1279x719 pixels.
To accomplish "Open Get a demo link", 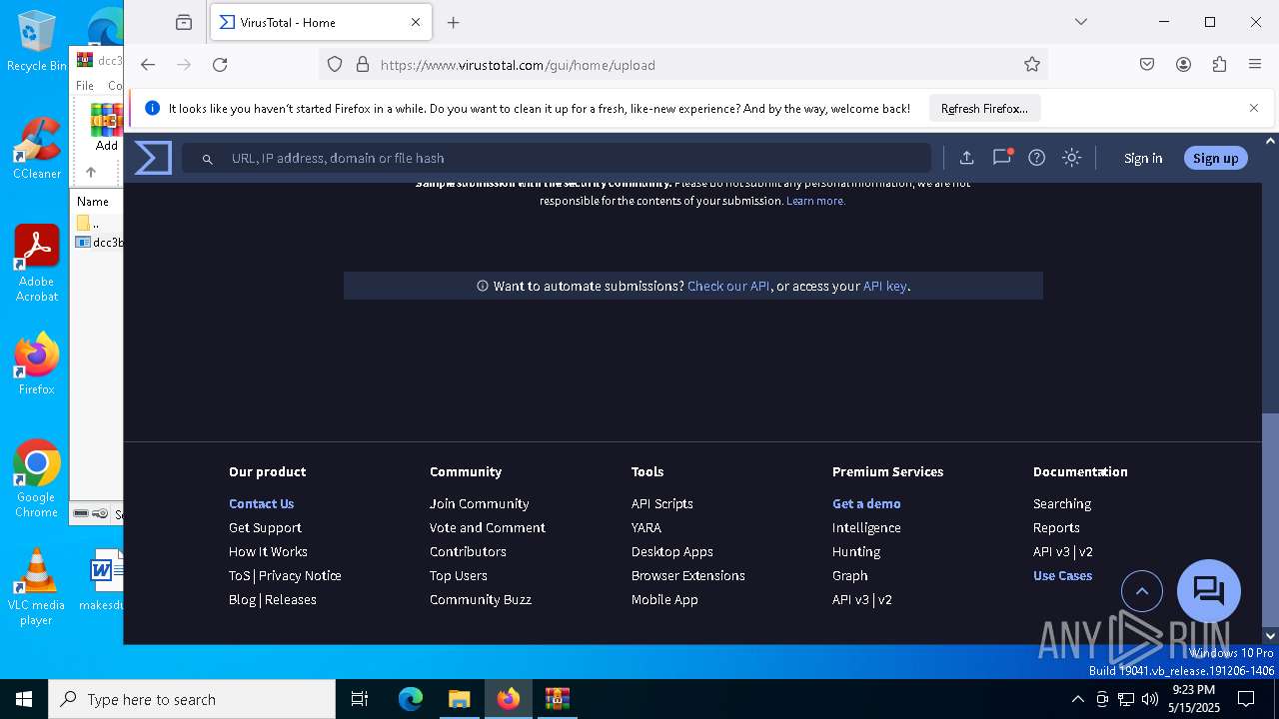I will pos(866,503).
